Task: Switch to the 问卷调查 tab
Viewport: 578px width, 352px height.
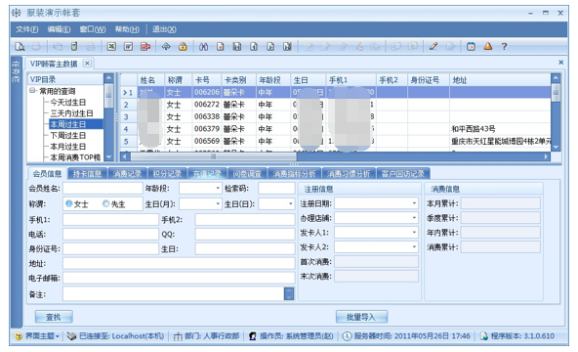Action: (247, 173)
